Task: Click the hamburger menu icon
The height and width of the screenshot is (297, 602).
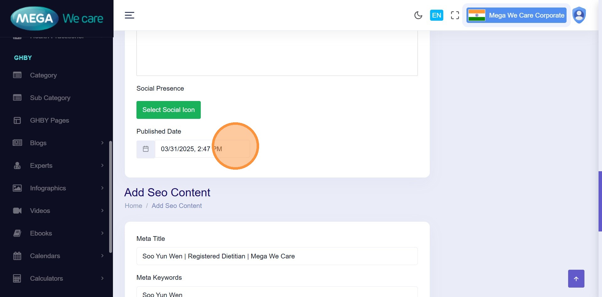Action: coord(129,15)
